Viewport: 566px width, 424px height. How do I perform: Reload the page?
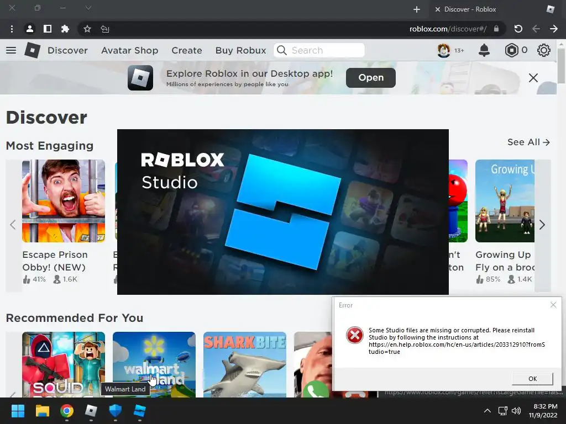(x=518, y=29)
